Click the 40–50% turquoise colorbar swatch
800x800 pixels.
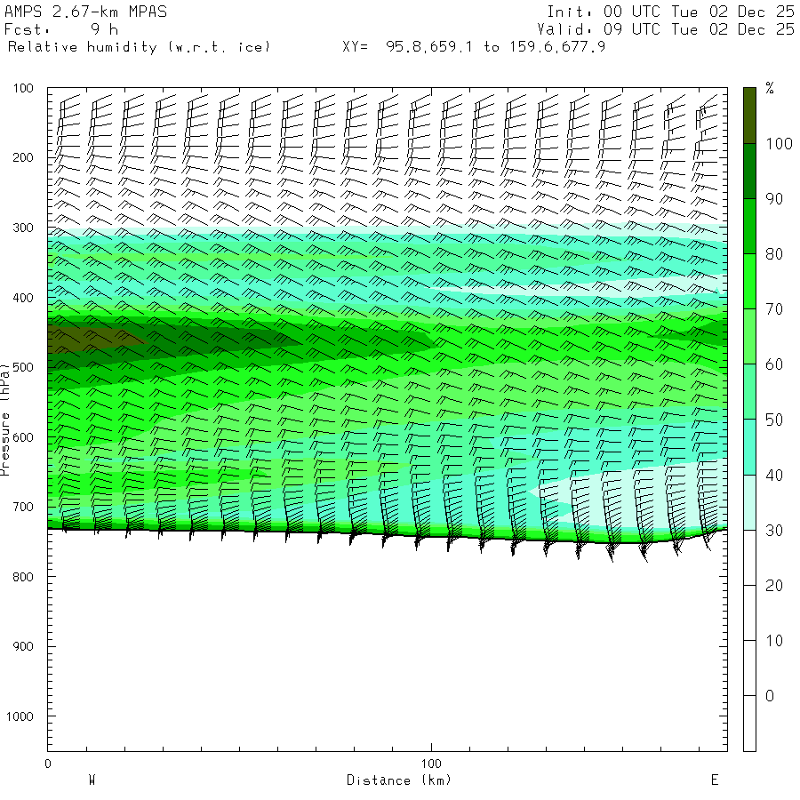click(749, 447)
